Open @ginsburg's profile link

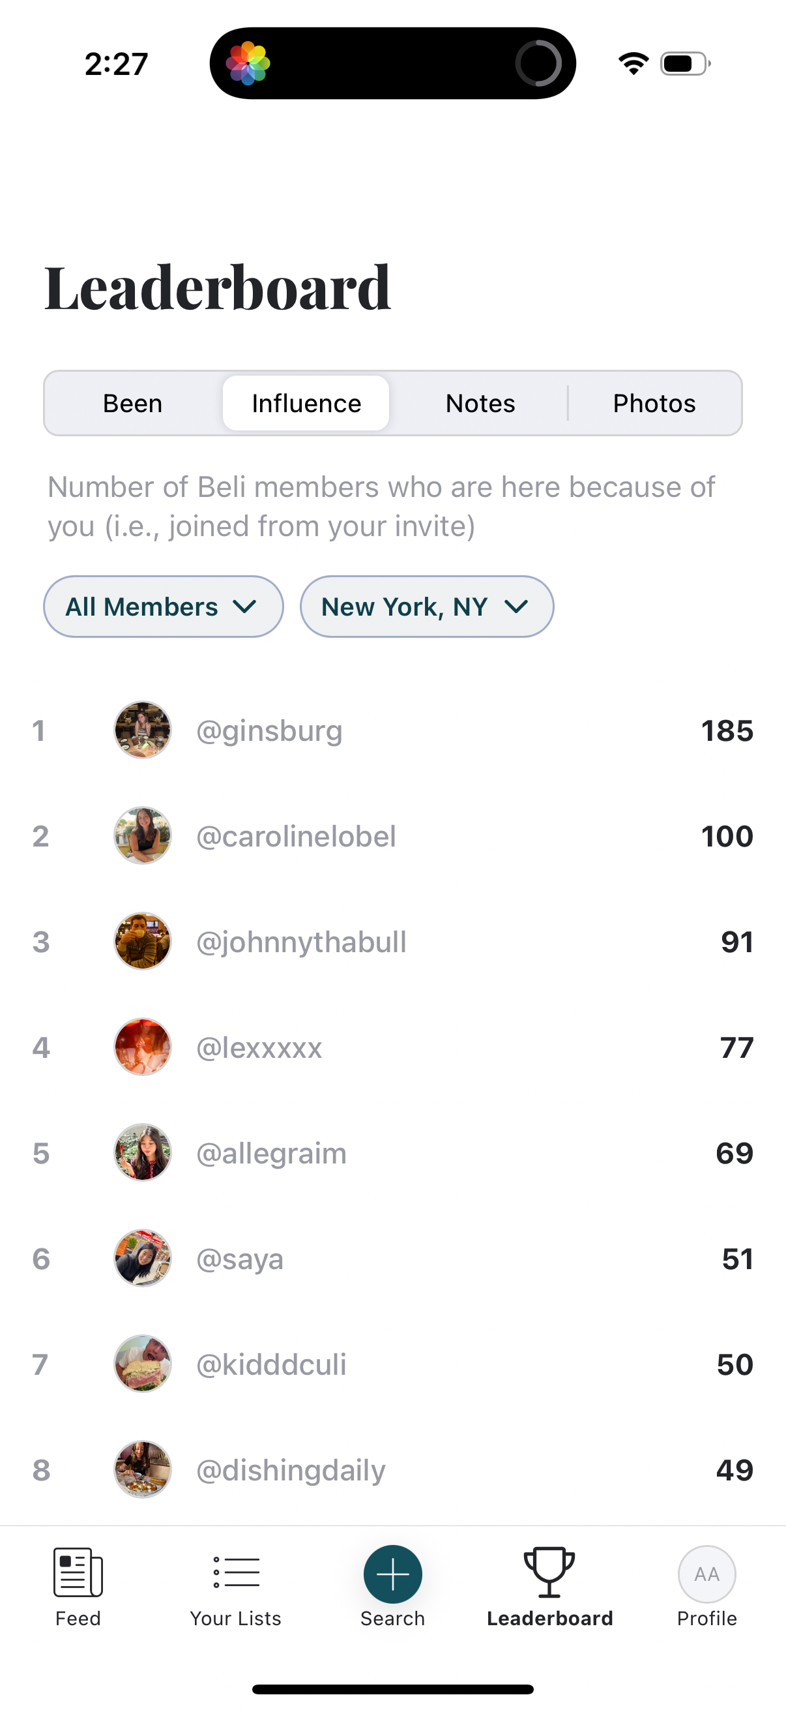tap(269, 730)
